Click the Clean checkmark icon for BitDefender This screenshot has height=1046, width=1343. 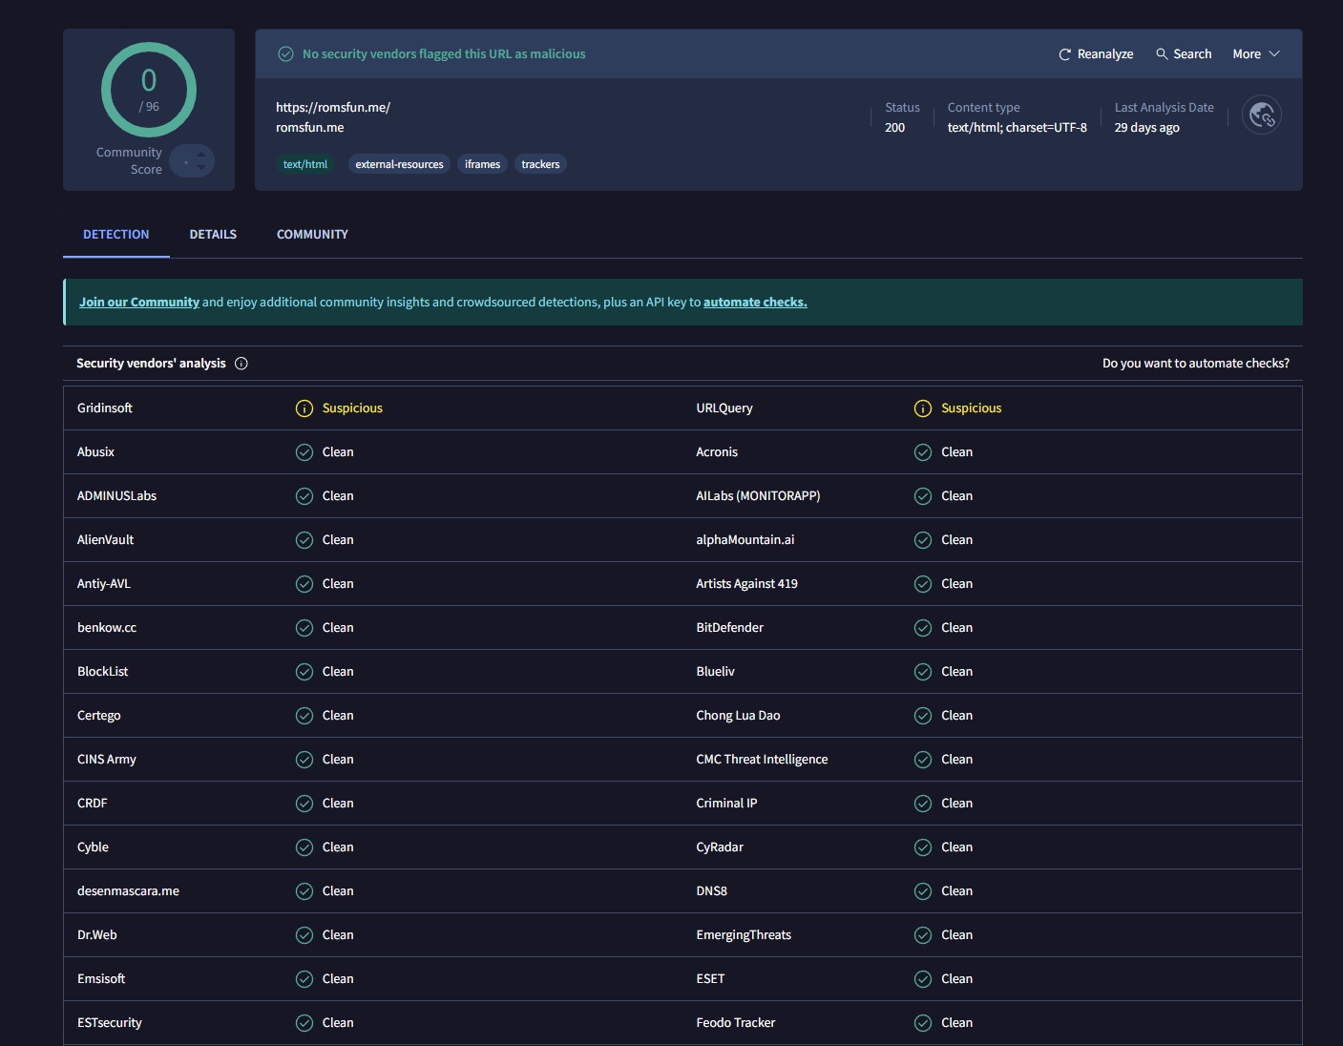click(923, 628)
